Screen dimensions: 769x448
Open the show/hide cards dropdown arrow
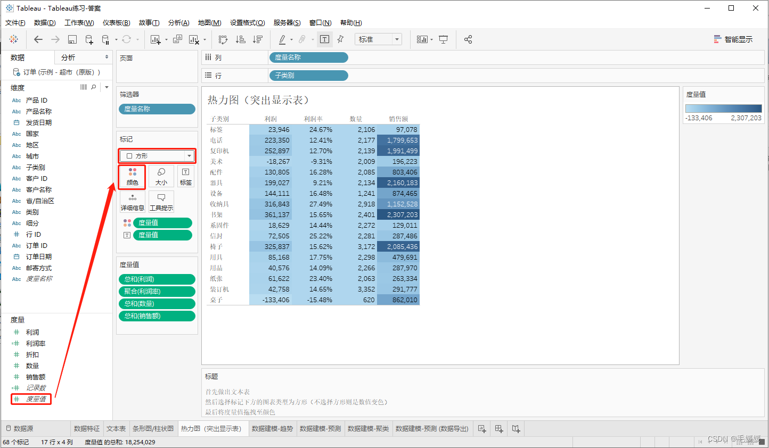point(431,39)
